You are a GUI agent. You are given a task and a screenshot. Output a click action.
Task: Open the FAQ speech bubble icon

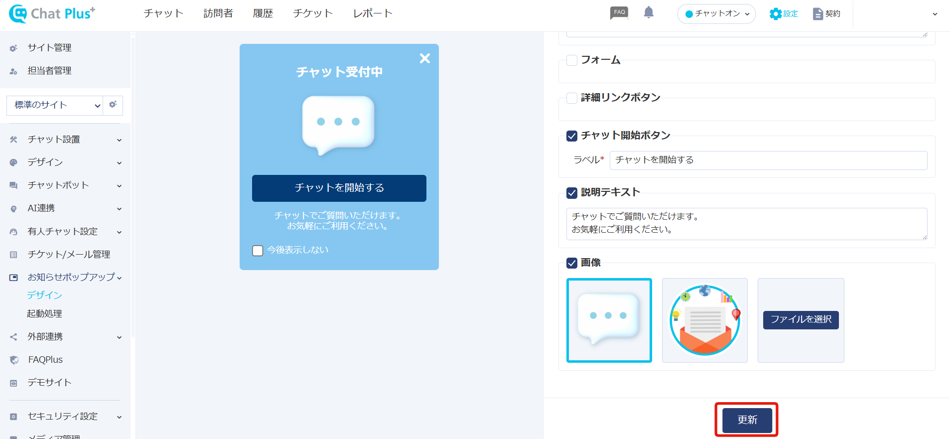pyautogui.click(x=619, y=13)
